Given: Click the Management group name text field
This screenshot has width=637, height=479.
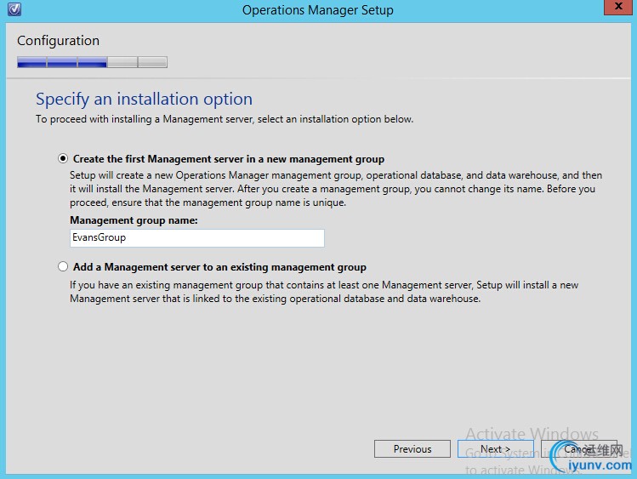Looking at the screenshot, I should pos(196,238).
